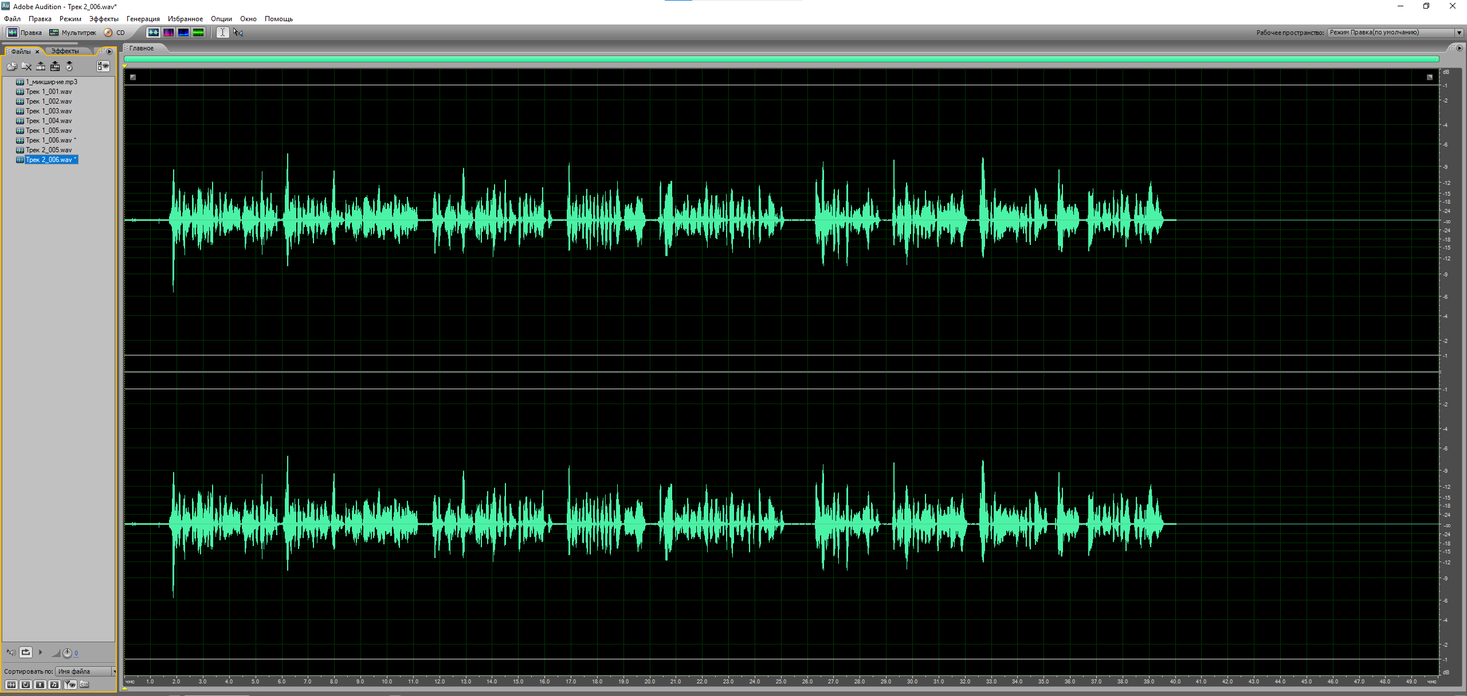1467x696 pixels.
Task: Click the preview volume value 0
Action: coord(76,653)
